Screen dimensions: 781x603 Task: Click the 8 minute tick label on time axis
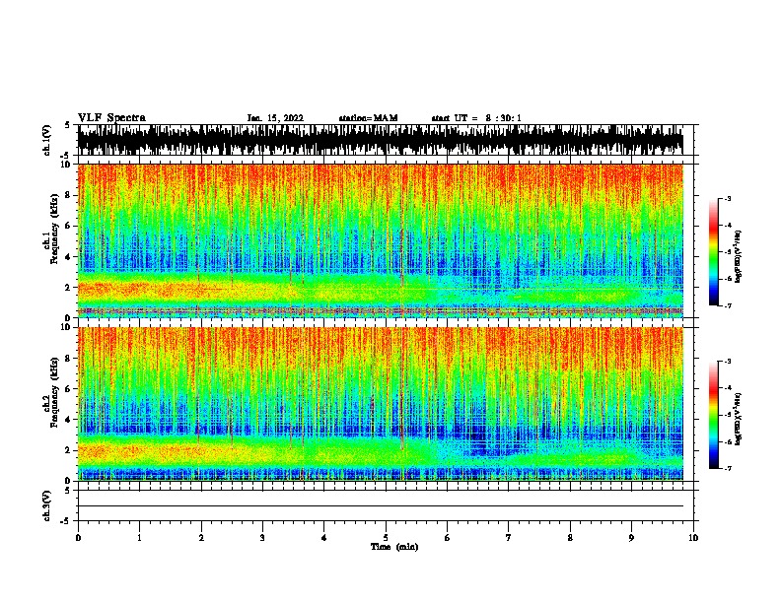point(570,538)
